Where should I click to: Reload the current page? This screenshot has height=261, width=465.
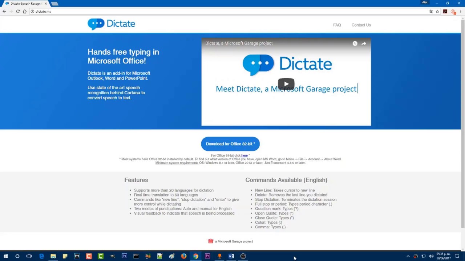coord(18,12)
